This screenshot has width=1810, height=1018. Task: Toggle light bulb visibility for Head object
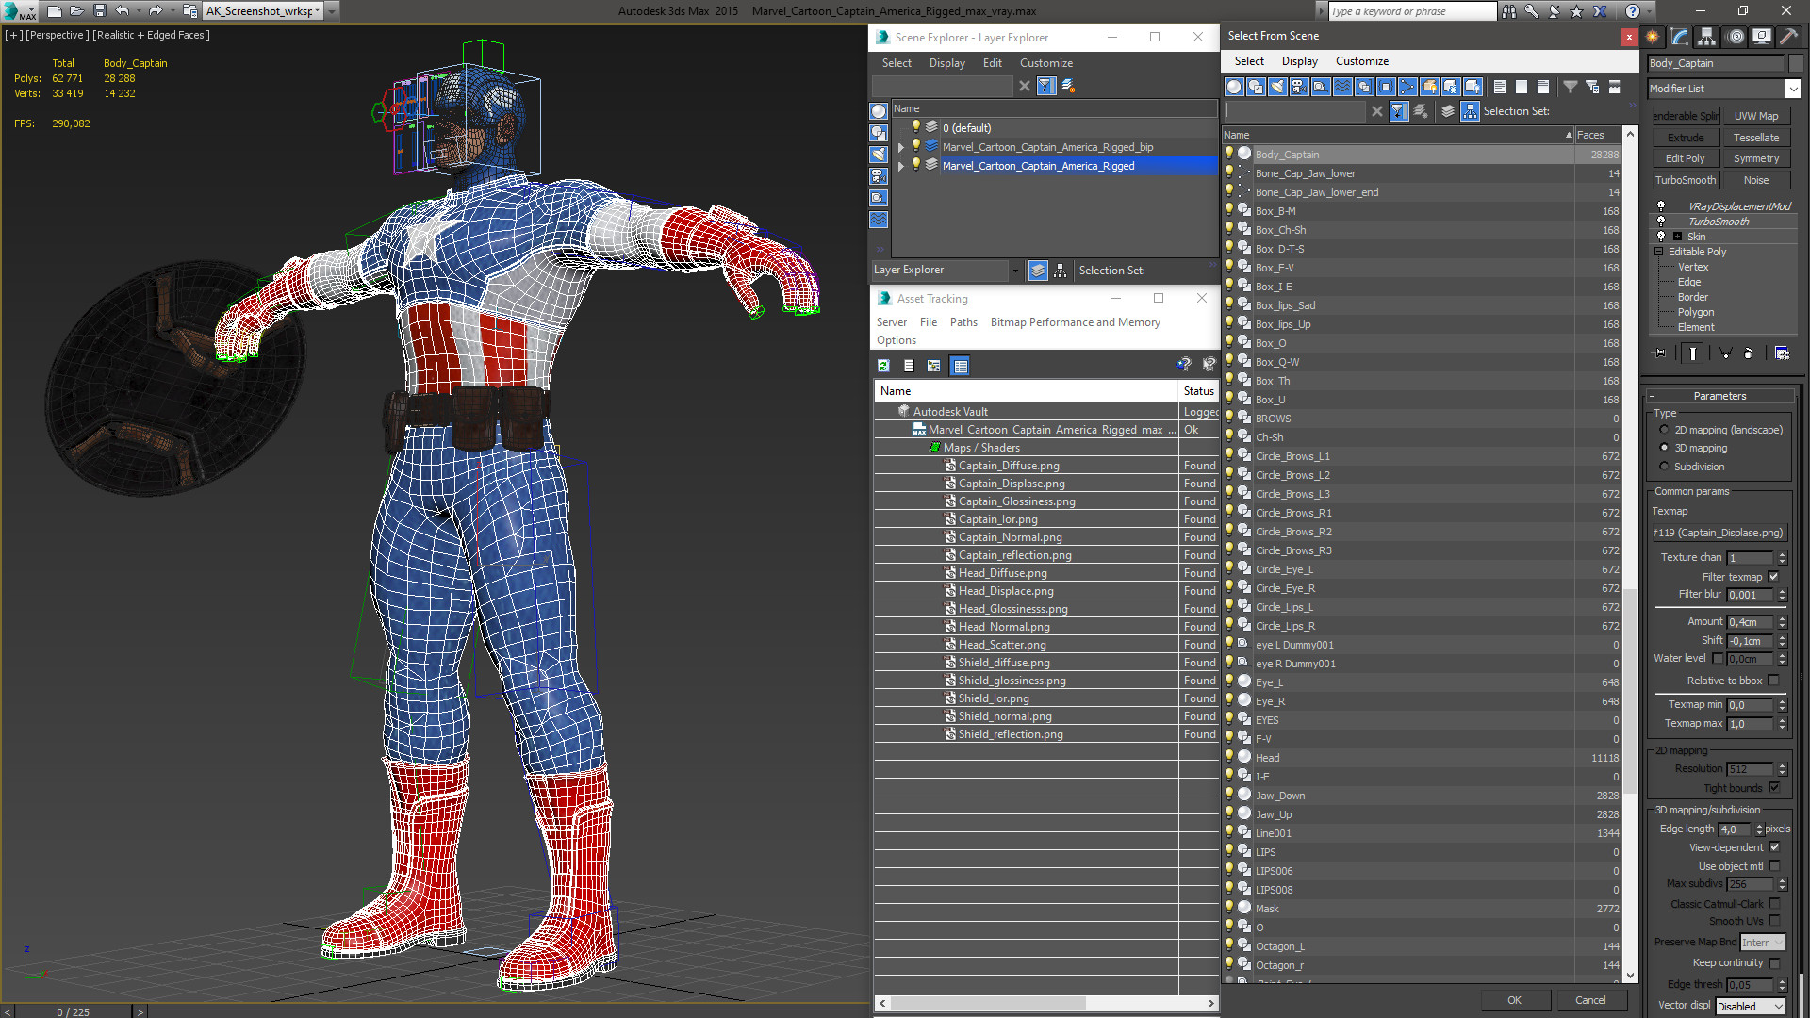[1229, 757]
